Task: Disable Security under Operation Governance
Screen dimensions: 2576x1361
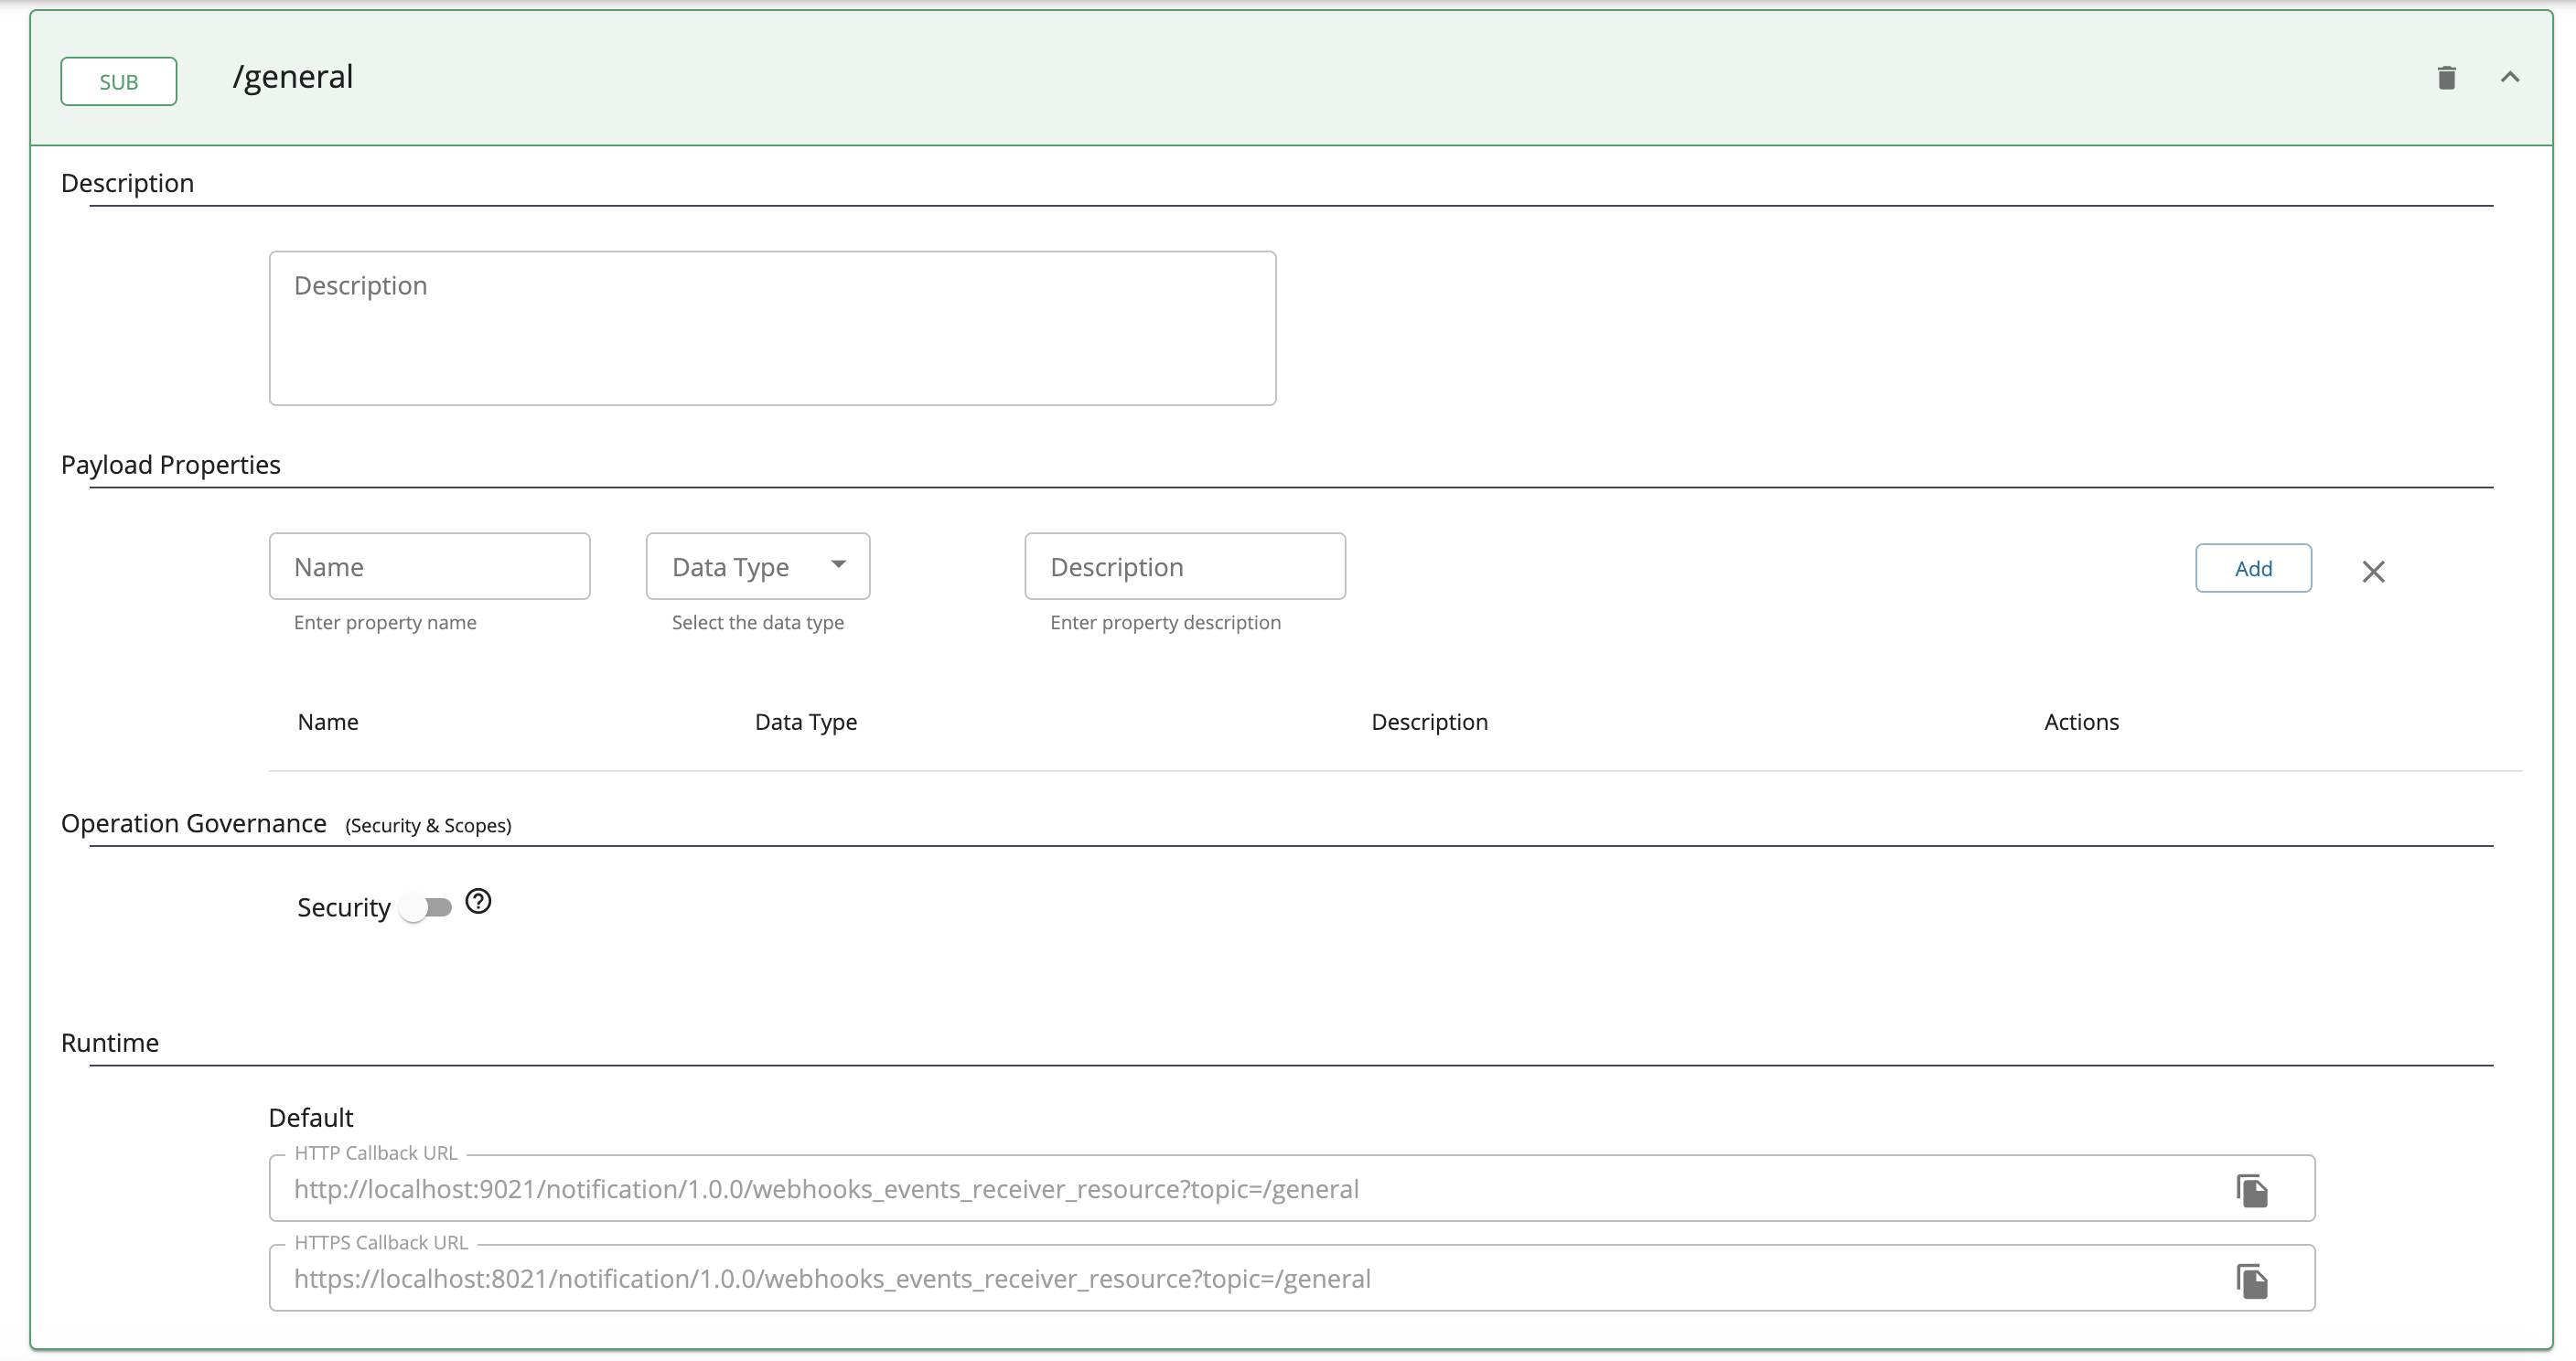Action: pyautogui.click(x=429, y=907)
